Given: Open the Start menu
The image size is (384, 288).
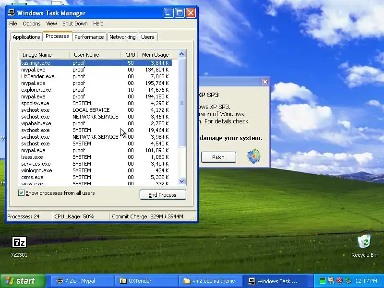Looking at the screenshot, I should (23, 281).
